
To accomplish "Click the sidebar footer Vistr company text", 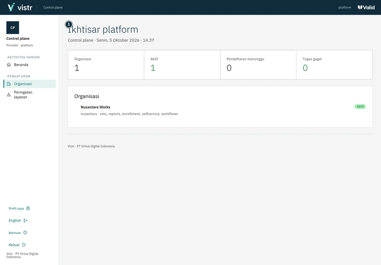I will click(x=22, y=255).
